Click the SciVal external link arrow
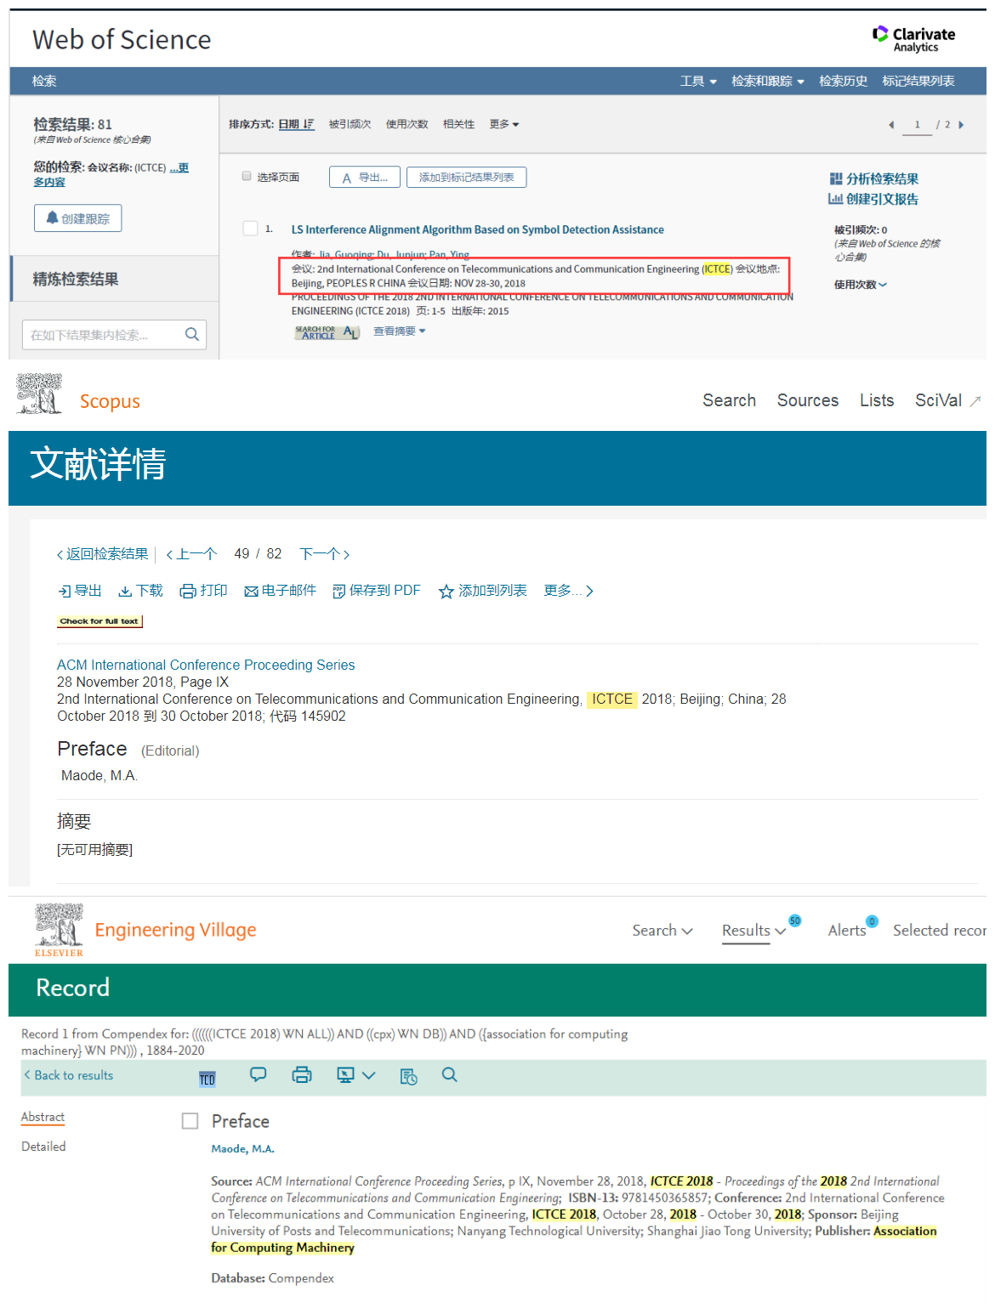 coord(975,401)
